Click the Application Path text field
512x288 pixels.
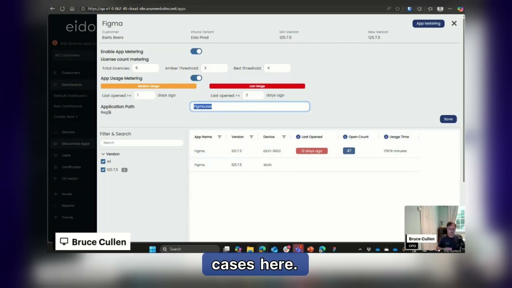click(250, 106)
